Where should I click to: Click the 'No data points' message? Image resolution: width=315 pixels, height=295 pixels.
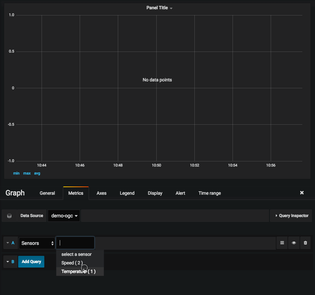[x=157, y=80]
